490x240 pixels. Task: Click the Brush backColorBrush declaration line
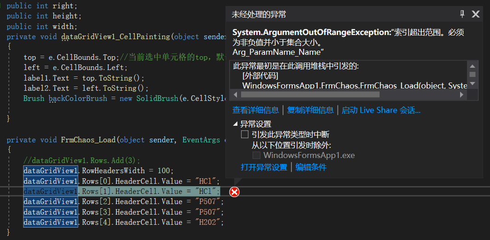pos(124,98)
